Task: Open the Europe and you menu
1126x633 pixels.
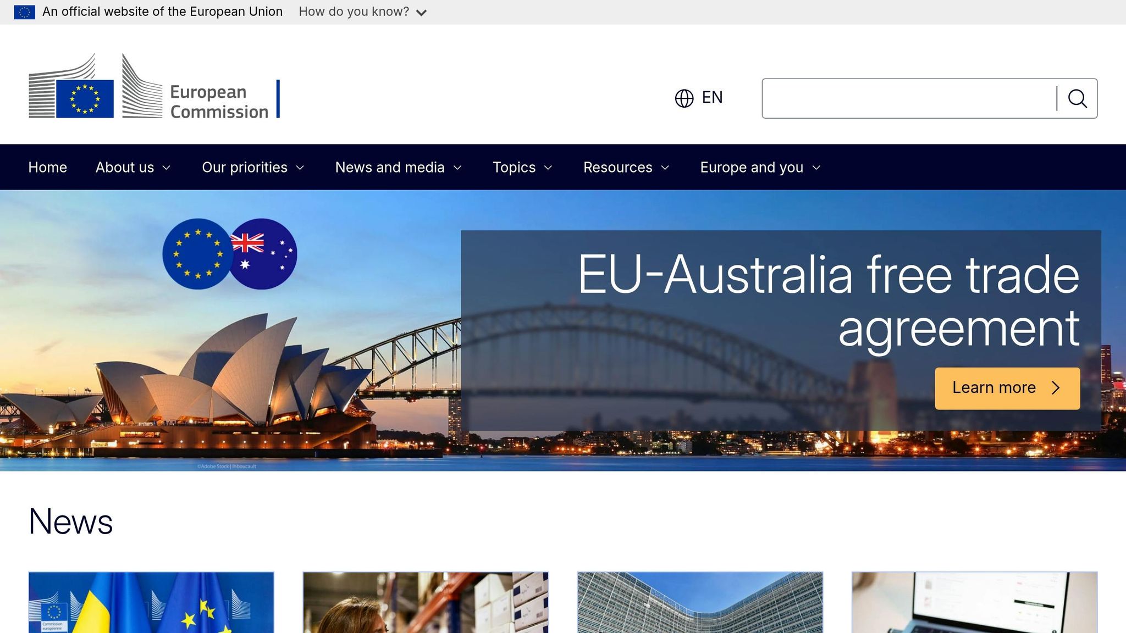Action: (760, 168)
